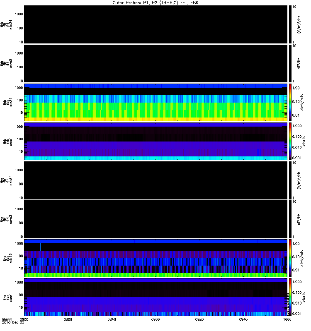Click the 1.00 color scale value of thb fbk edc34
This screenshot has width=311, height=331.
point(296,88)
